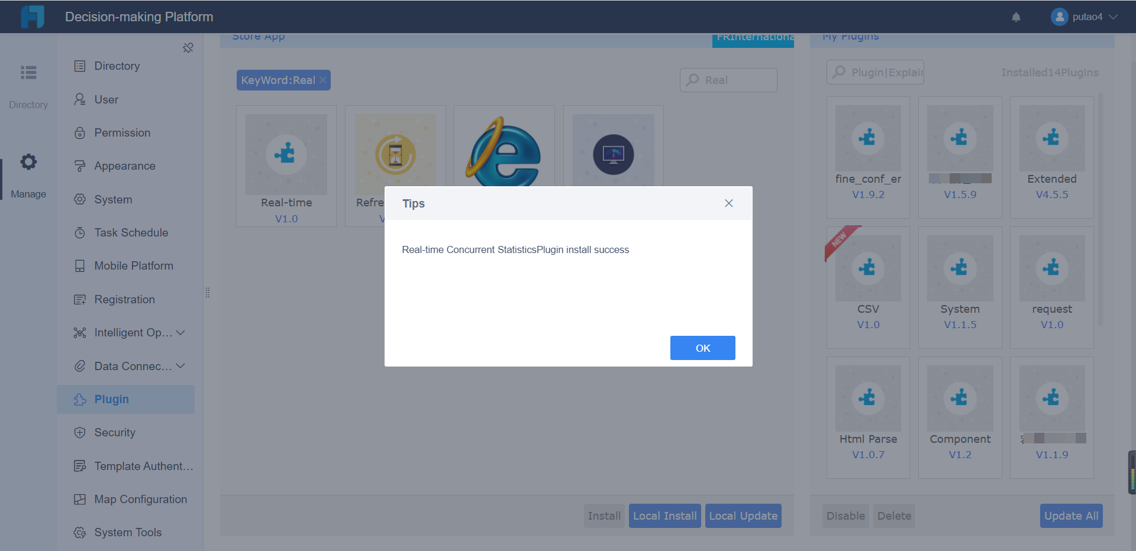1136x551 pixels.
Task: Select the fine_conf_er V1.9.2 plugin
Action: point(868,157)
